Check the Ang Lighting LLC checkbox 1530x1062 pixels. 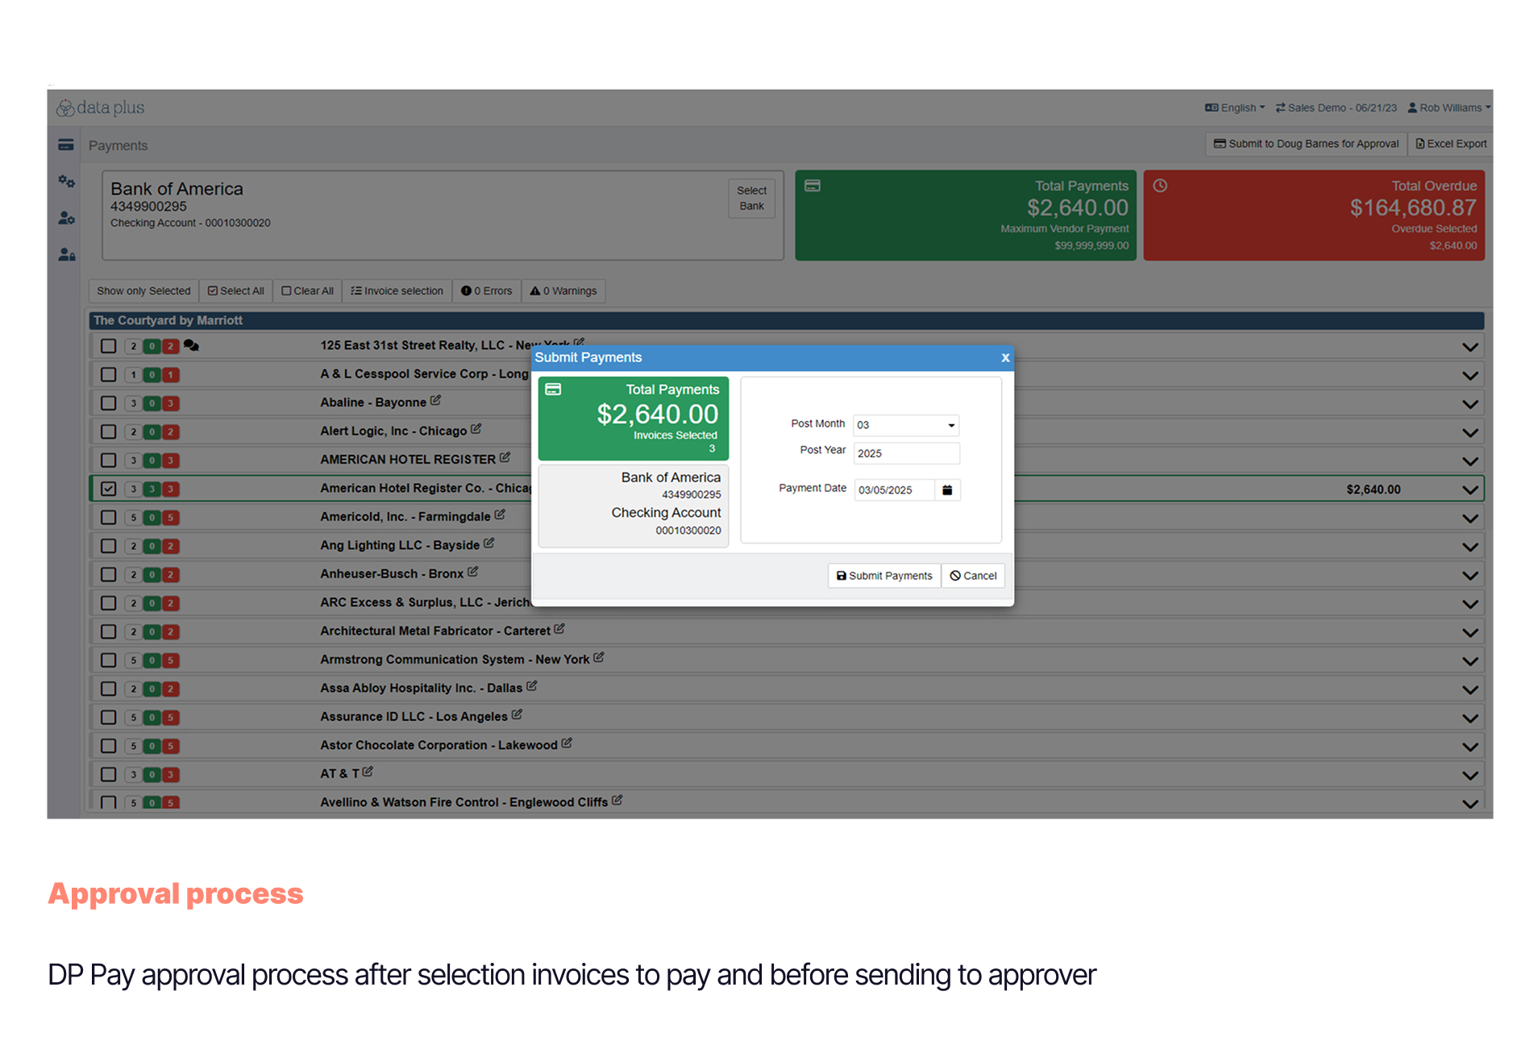(109, 546)
